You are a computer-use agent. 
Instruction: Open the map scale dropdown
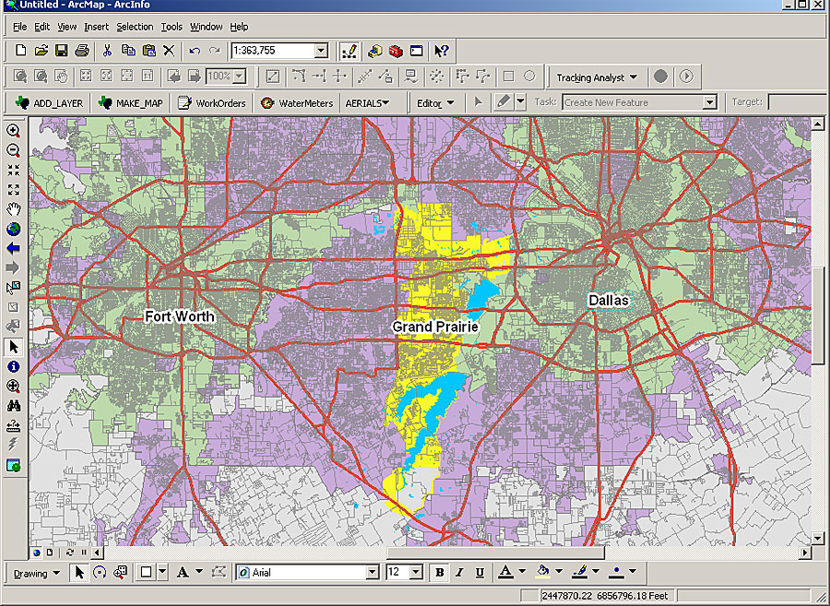(321, 51)
